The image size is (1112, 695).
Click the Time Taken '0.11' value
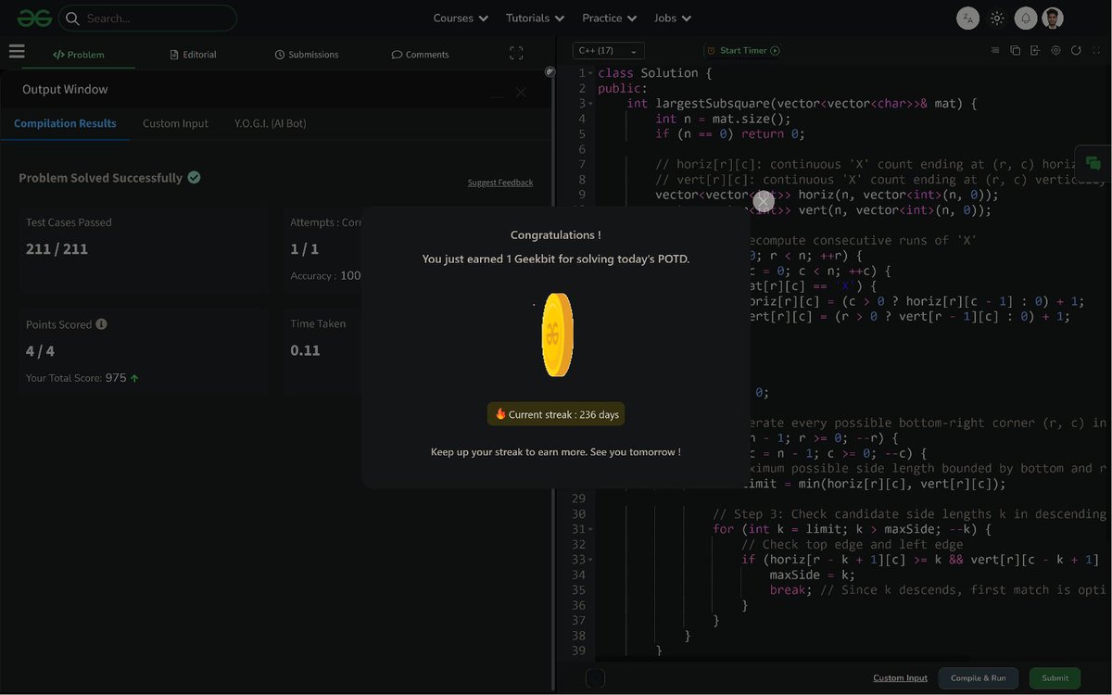(x=305, y=350)
